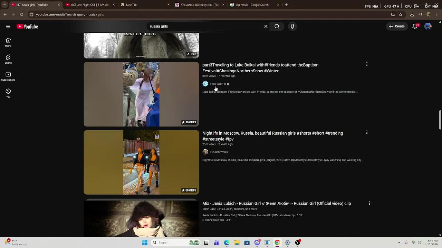Open the Settings gear in the taskbar
Screen dimensions: 442x248
pyautogui.click(x=287, y=242)
